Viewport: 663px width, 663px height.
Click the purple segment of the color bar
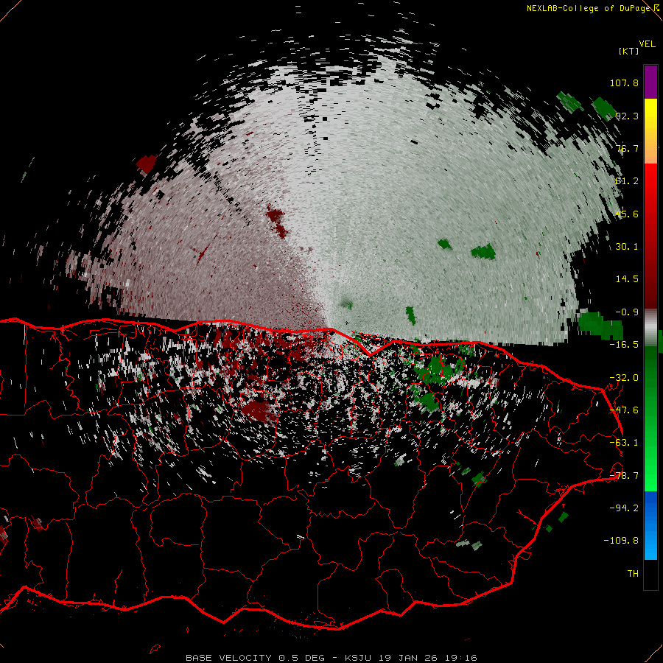coord(650,82)
